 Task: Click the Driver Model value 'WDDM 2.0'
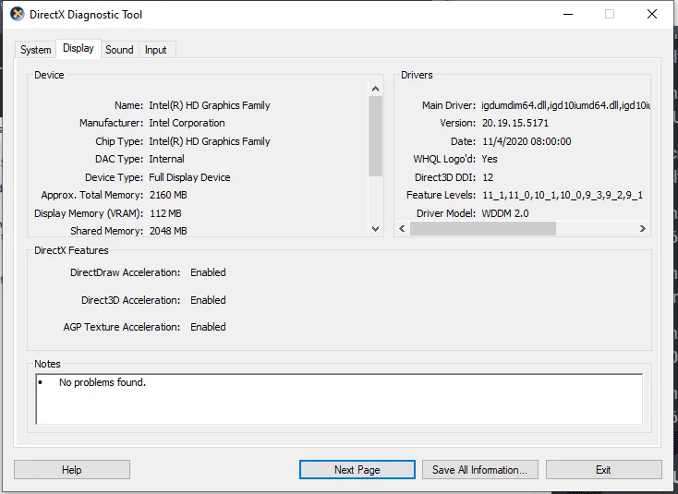click(505, 213)
